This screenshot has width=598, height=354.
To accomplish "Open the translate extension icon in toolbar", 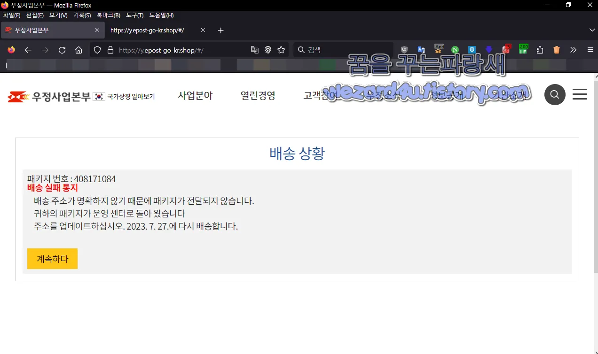I will pos(421,49).
